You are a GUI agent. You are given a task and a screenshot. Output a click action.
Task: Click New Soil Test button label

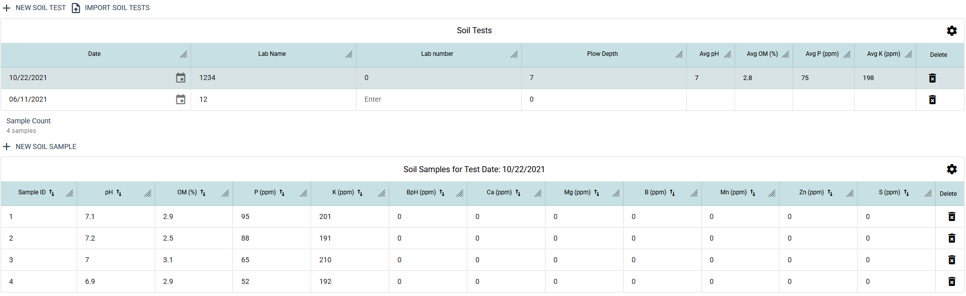41,8
